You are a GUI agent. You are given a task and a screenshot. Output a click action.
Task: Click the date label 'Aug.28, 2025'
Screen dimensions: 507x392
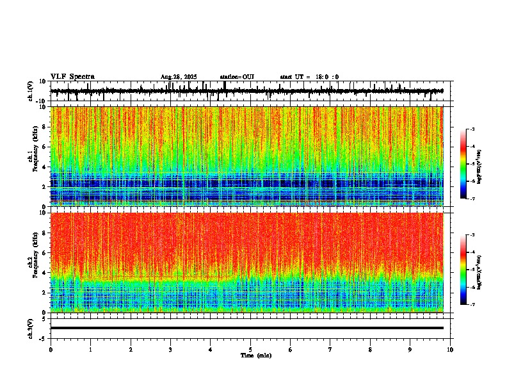coord(179,77)
